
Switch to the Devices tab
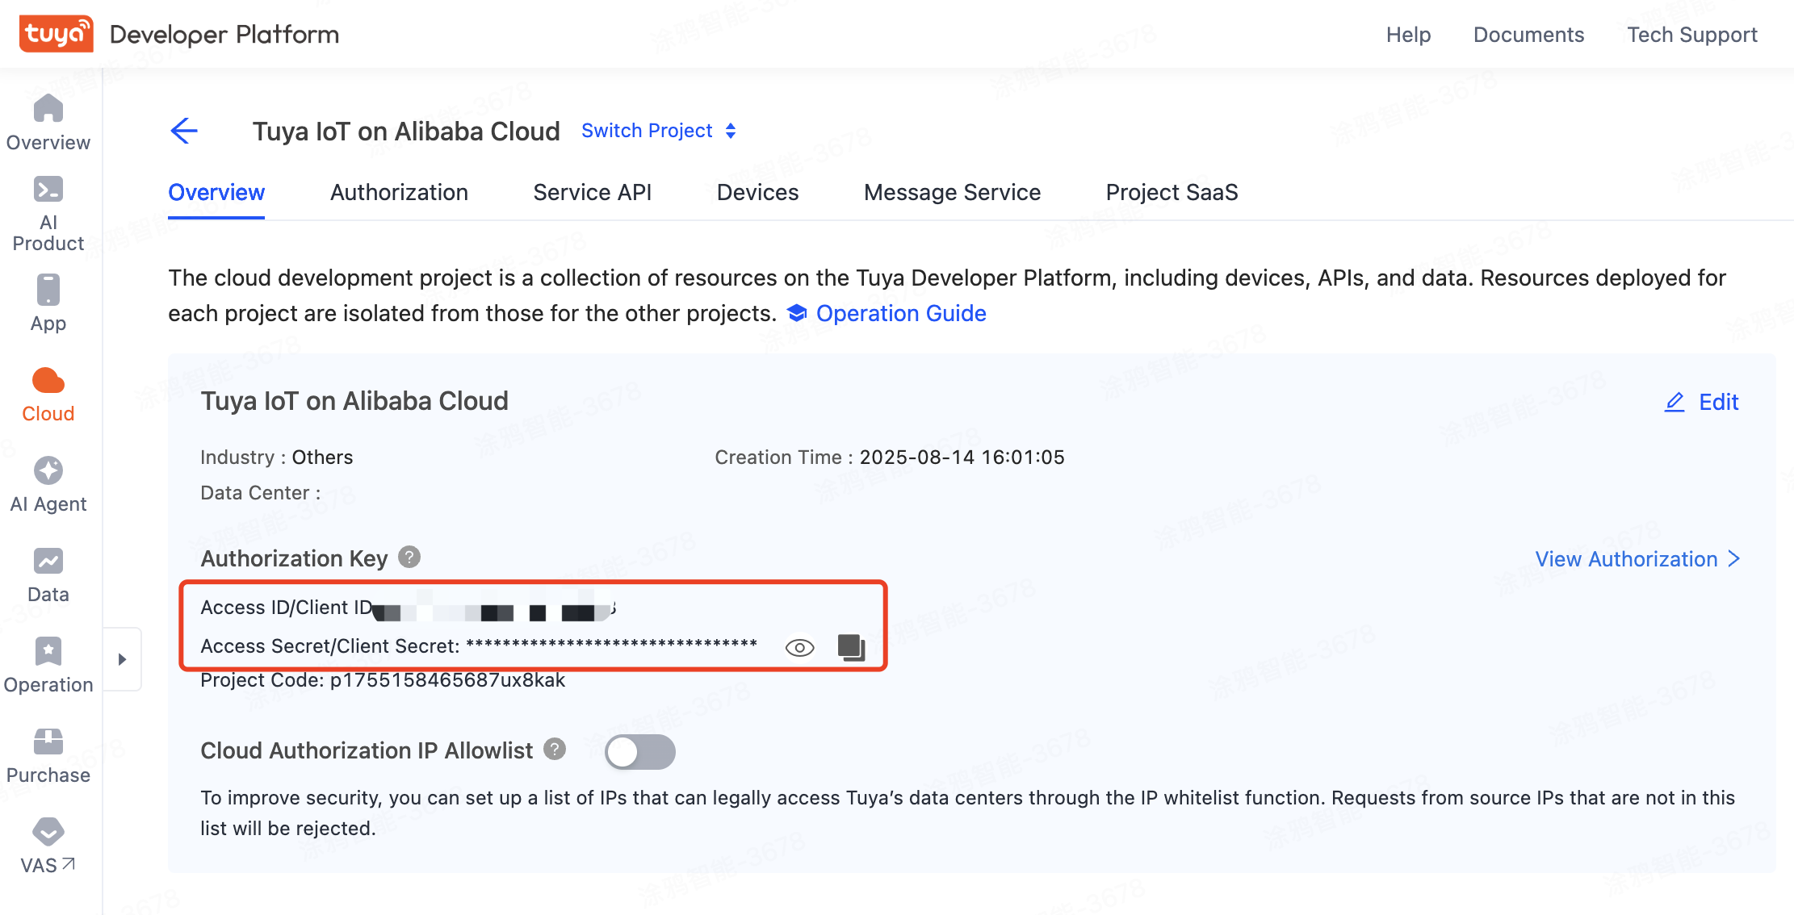click(757, 192)
